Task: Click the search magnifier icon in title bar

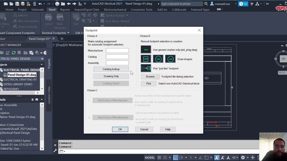Action: pos(206,4)
